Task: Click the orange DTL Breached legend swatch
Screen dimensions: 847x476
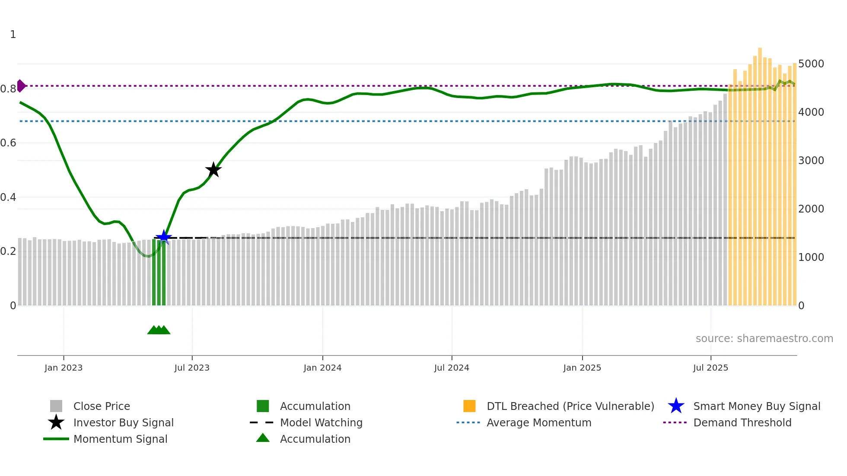Action: [x=469, y=406]
